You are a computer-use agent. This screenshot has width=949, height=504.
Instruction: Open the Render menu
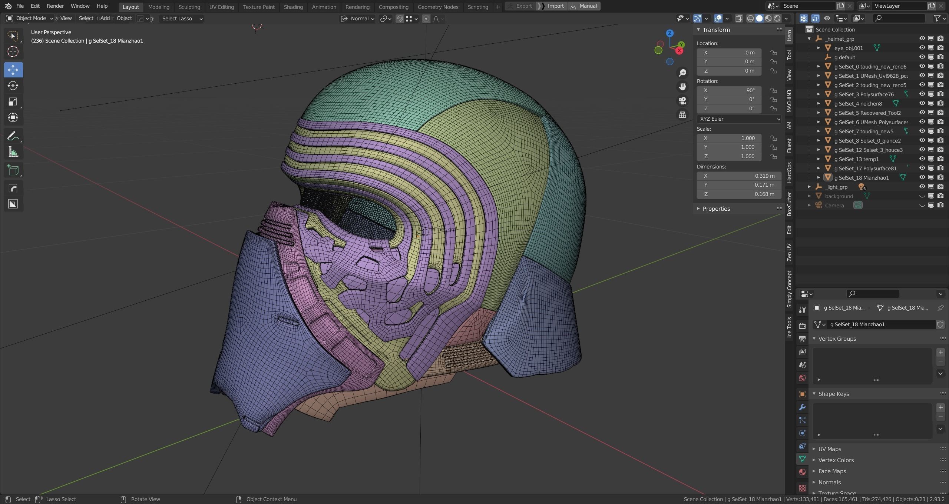point(55,6)
